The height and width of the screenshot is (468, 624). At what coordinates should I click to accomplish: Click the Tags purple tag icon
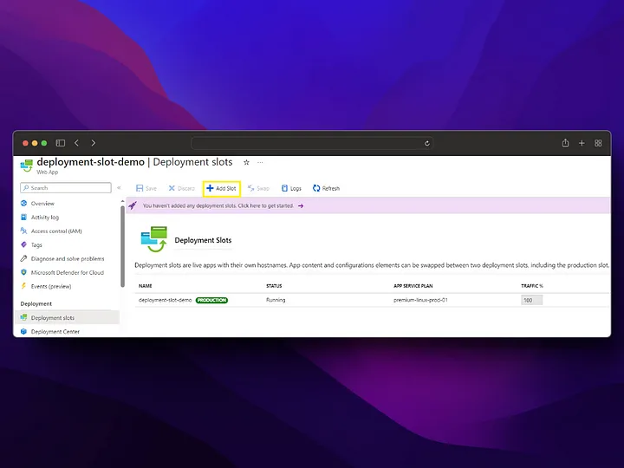click(x=24, y=244)
